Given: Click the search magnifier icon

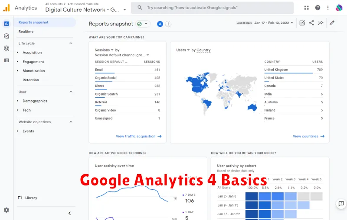Looking at the screenshot, I should click(x=140, y=8).
